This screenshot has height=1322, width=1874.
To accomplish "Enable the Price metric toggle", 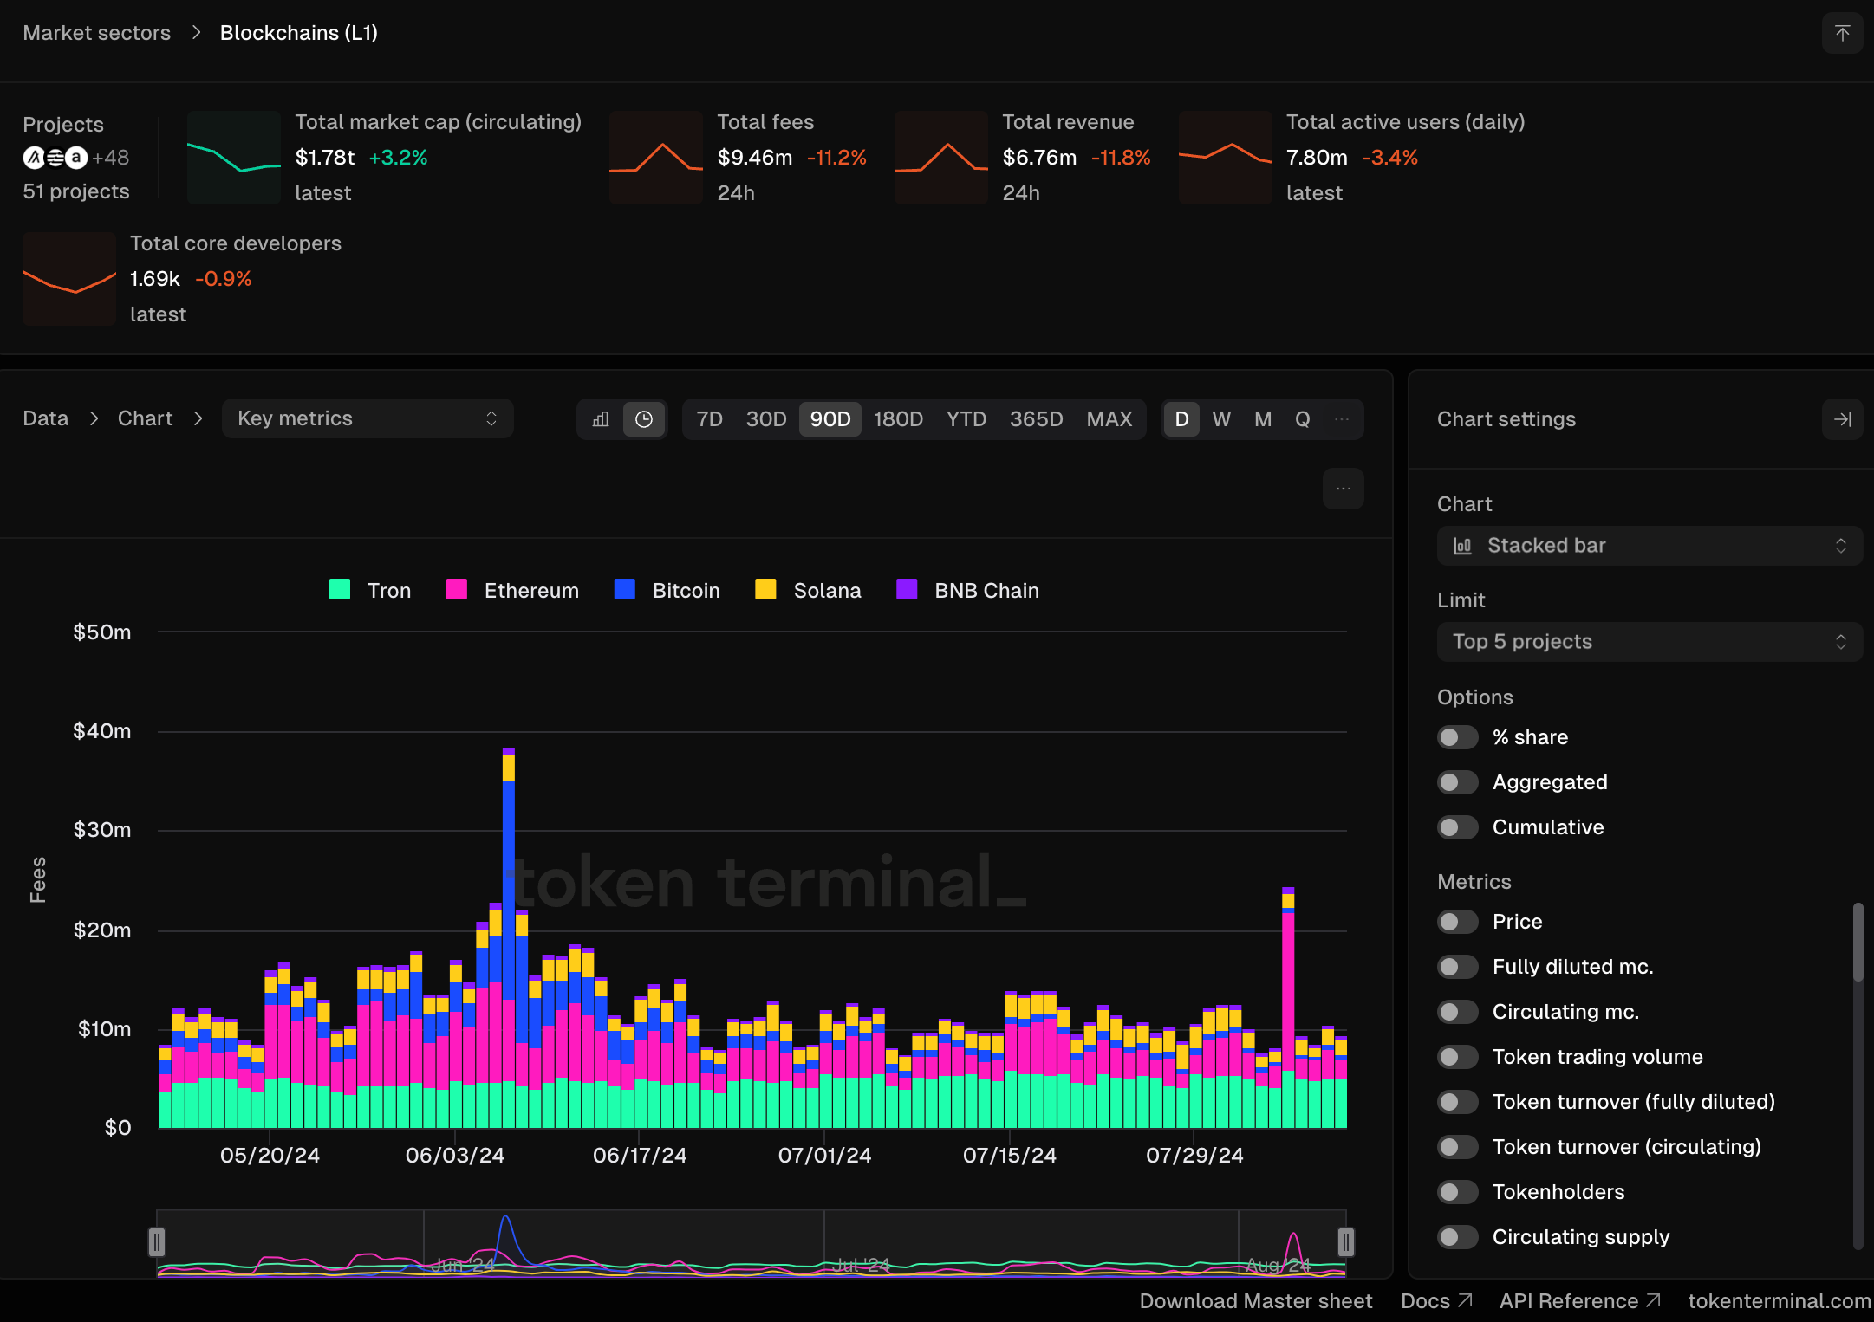I will tap(1457, 922).
